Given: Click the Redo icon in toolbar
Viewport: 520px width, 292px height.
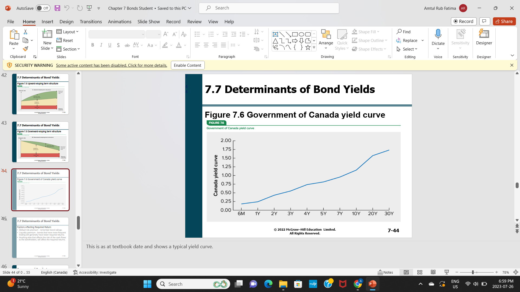Looking at the screenshot, I should (79, 8).
